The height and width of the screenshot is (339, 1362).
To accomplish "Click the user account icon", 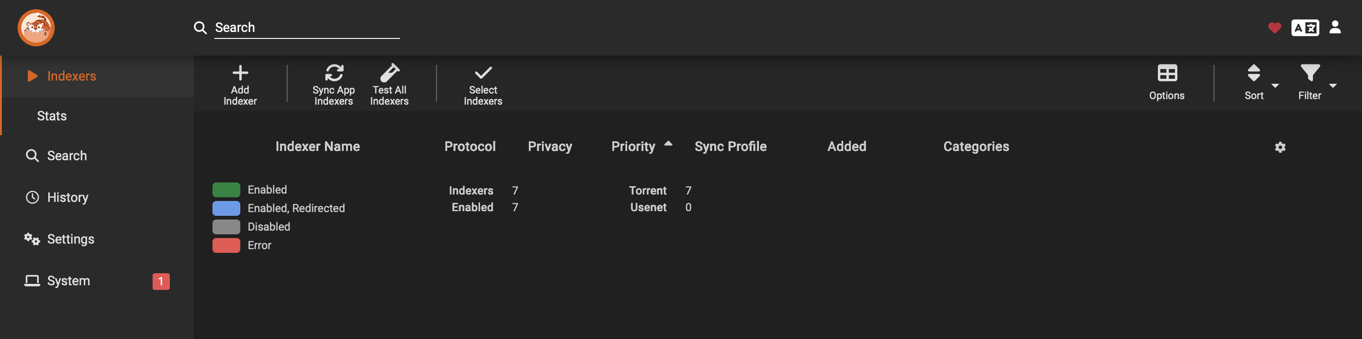I will point(1336,28).
